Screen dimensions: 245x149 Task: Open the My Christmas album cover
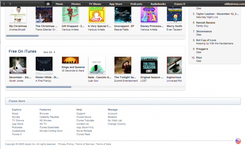tap(18, 15)
